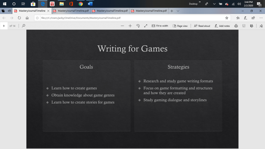This screenshot has height=149, width=265.
Task: Open the search magnifier in the PDF toolbar
Action: [x=24, y=26]
